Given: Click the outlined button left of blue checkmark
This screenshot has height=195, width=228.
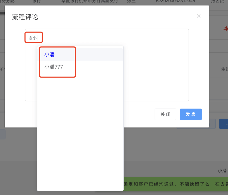Looking at the screenshot, I should point(212,124).
